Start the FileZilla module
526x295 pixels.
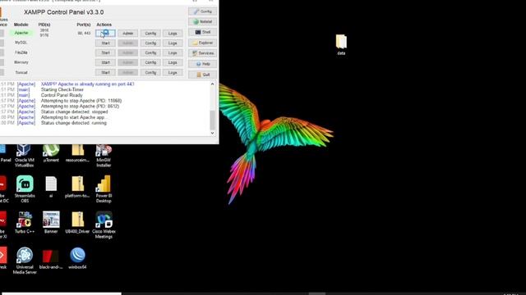coord(105,52)
